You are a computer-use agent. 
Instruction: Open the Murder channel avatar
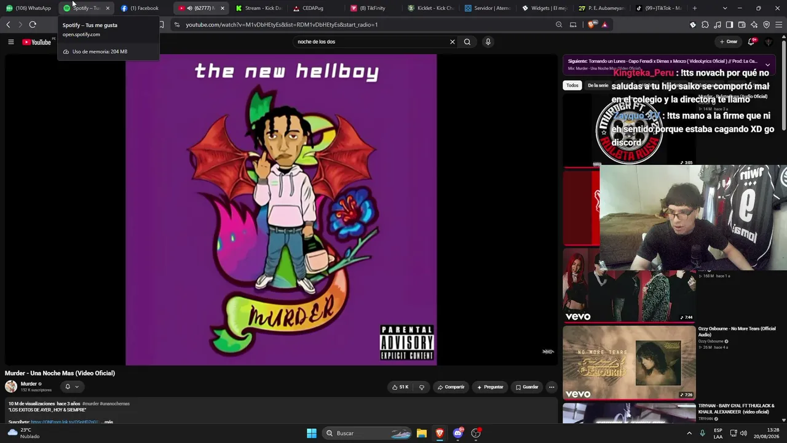[11, 386]
